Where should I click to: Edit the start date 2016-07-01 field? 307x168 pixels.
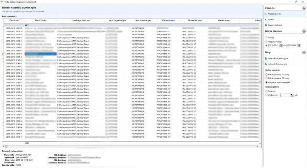[x=274, y=45]
